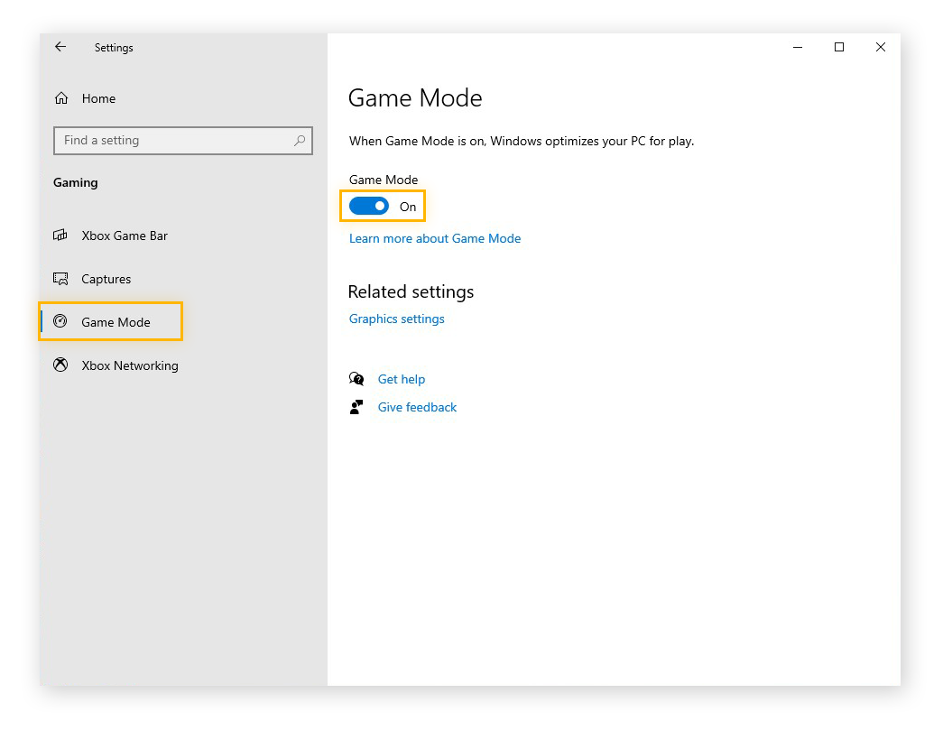Select the Game Mode speedometer icon
This screenshot has height=730, width=943.
coord(60,321)
